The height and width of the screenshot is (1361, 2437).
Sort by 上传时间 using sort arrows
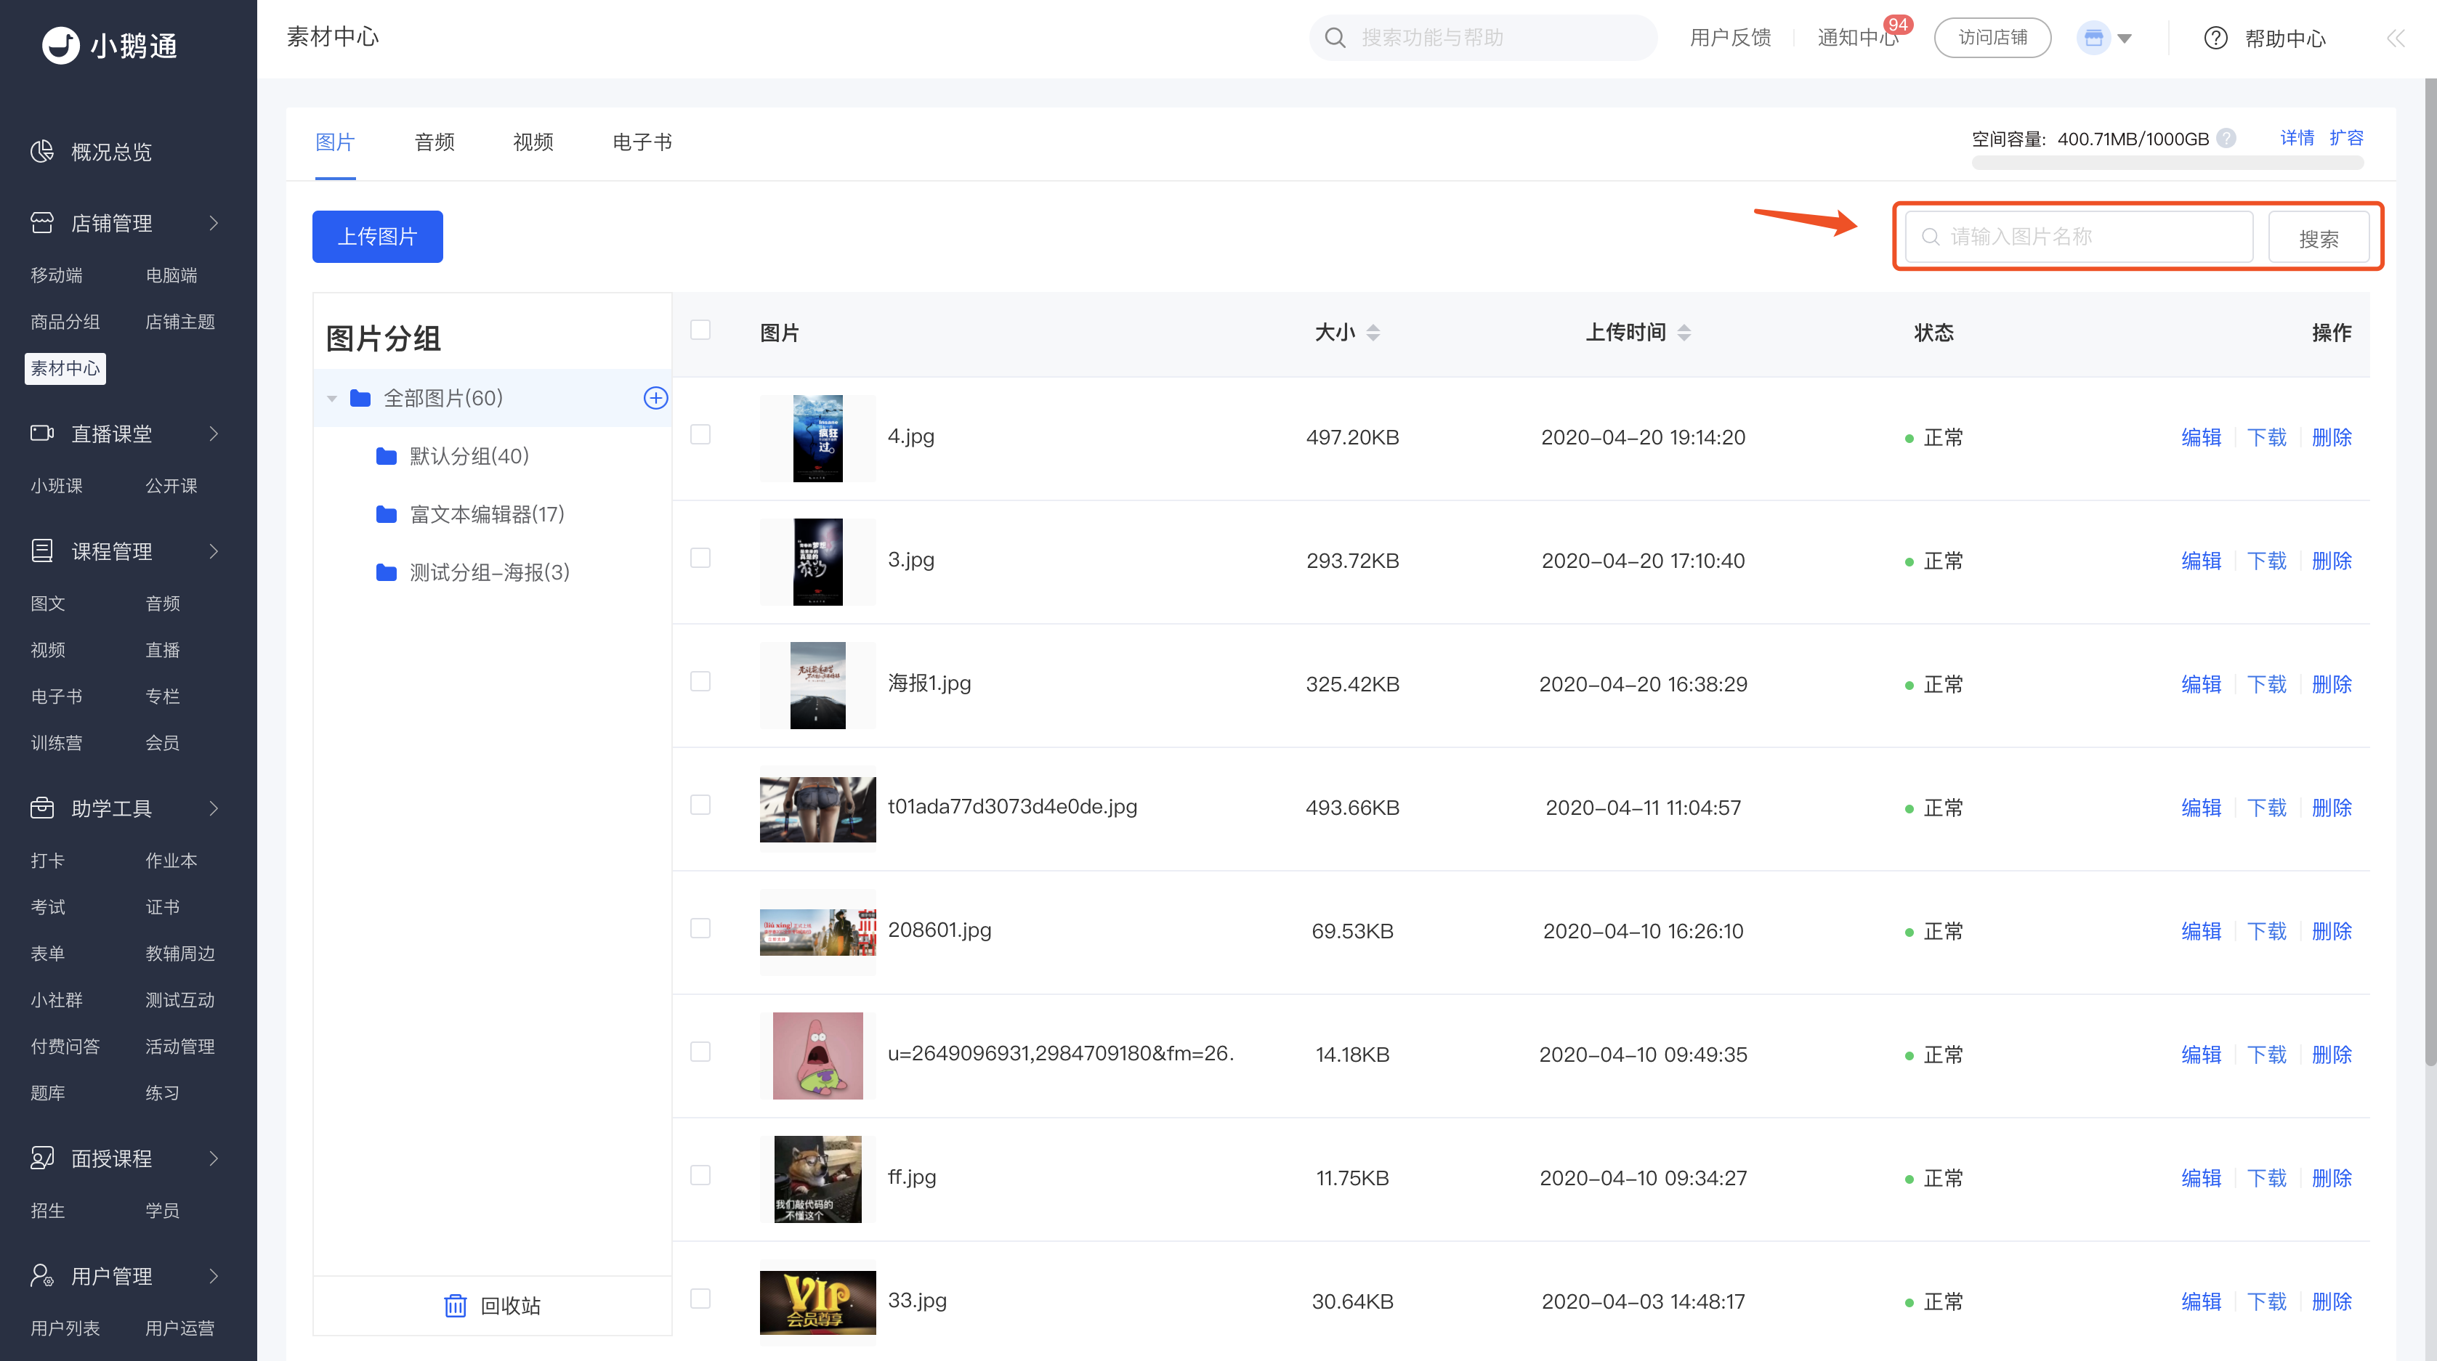pyautogui.click(x=1684, y=333)
